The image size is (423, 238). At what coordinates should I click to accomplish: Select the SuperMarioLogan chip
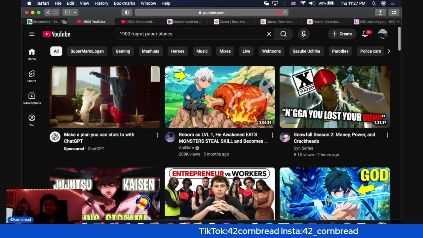87,51
